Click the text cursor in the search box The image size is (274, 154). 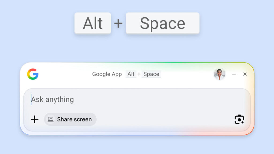[31, 99]
